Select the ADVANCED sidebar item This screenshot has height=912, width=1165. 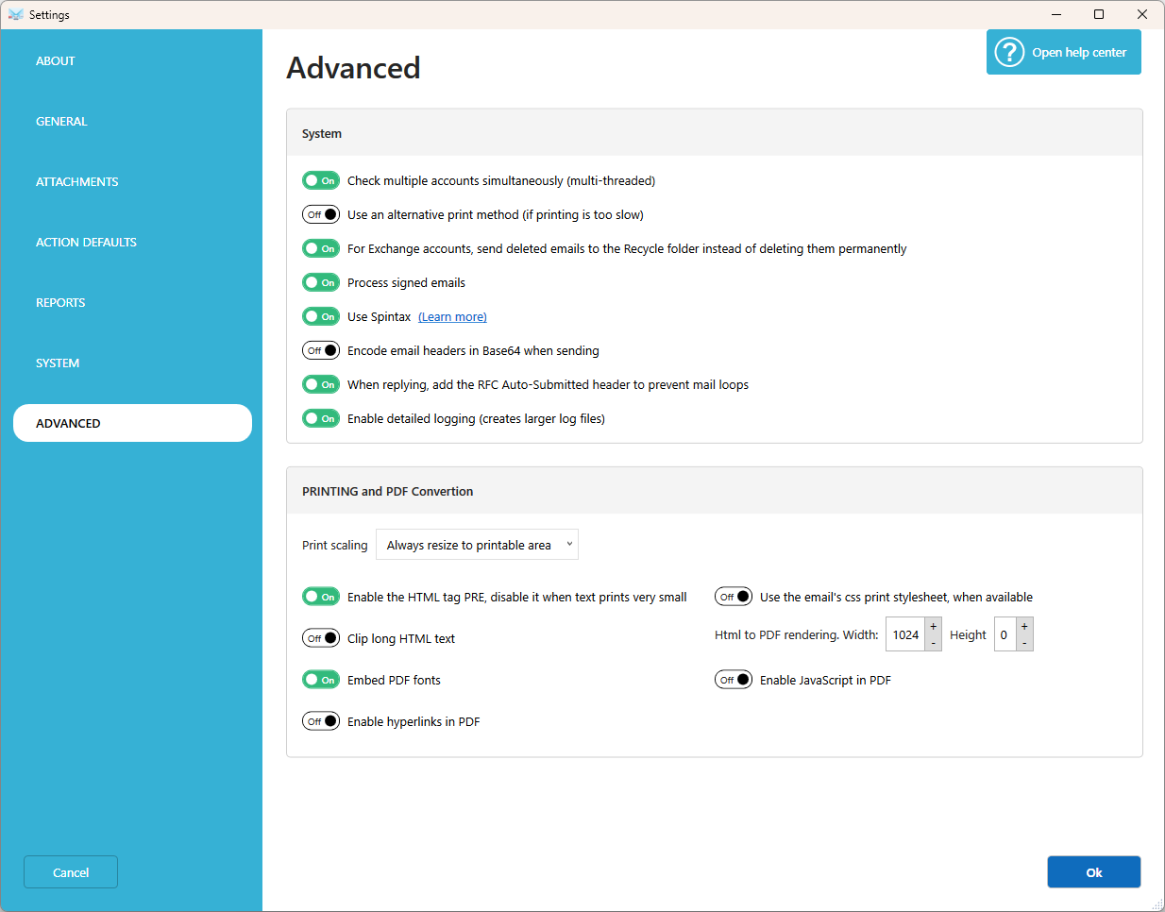[x=132, y=423]
